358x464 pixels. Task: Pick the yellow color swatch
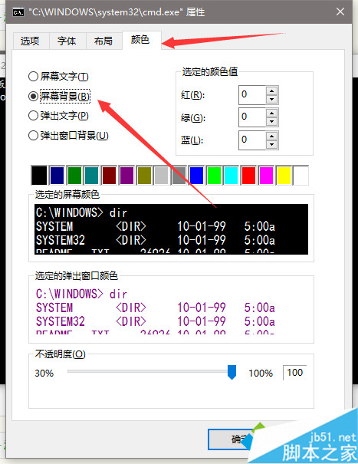click(284, 175)
